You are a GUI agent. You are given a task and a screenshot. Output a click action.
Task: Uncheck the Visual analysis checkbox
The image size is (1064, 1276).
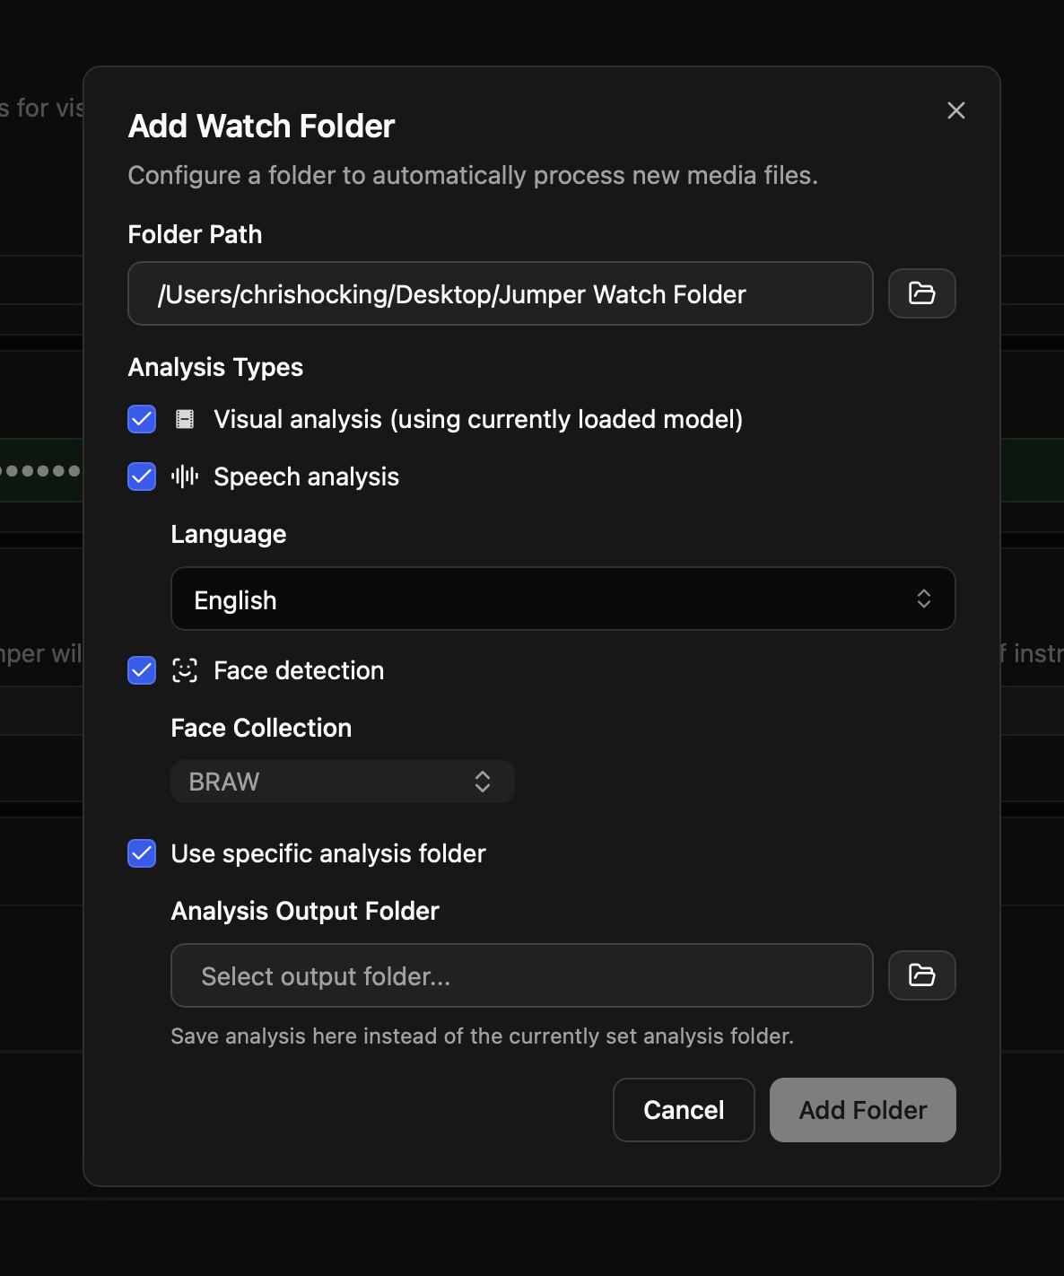click(x=141, y=419)
